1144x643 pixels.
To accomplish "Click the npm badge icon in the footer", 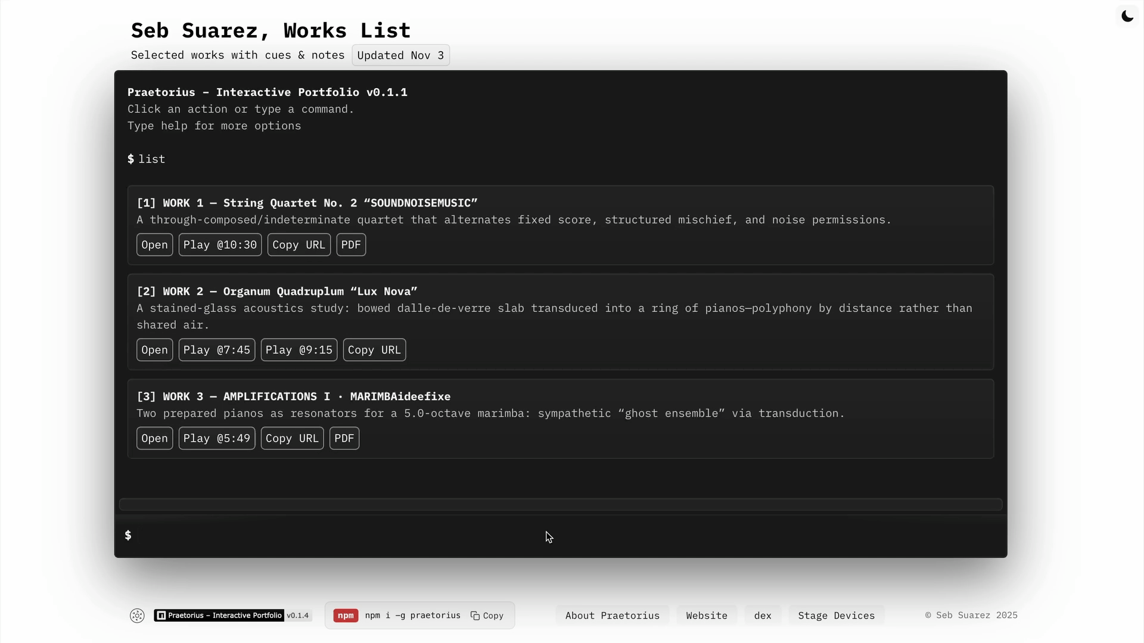I will point(346,616).
